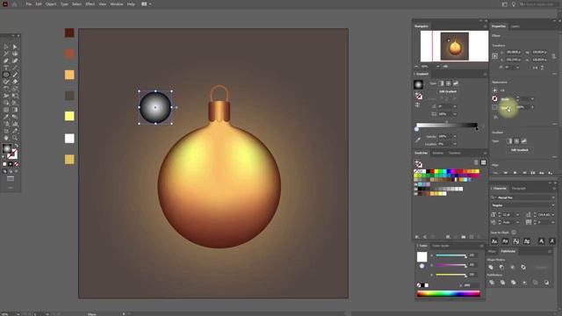Apply Minus Back pathfinder
562x316 pixels.
(546, 283)
